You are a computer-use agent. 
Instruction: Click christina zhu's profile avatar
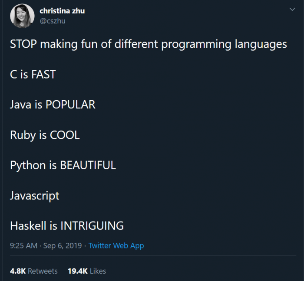pyautogui.click(x=22, y=16)
